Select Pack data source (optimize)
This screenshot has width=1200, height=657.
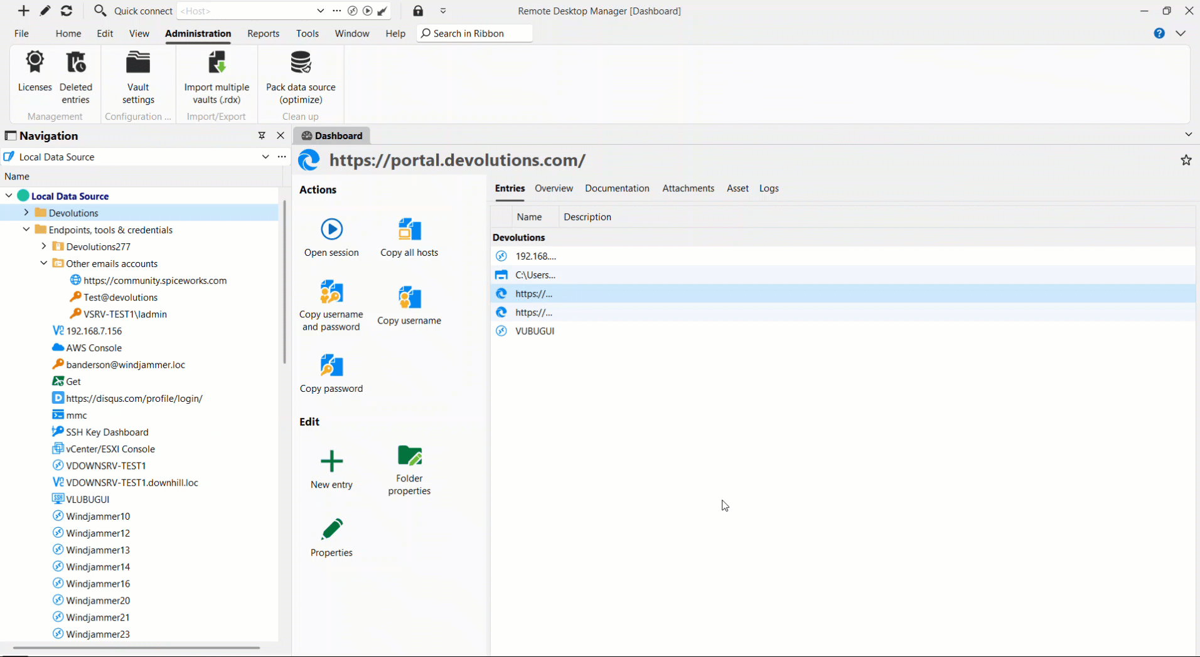coord(300,78)
